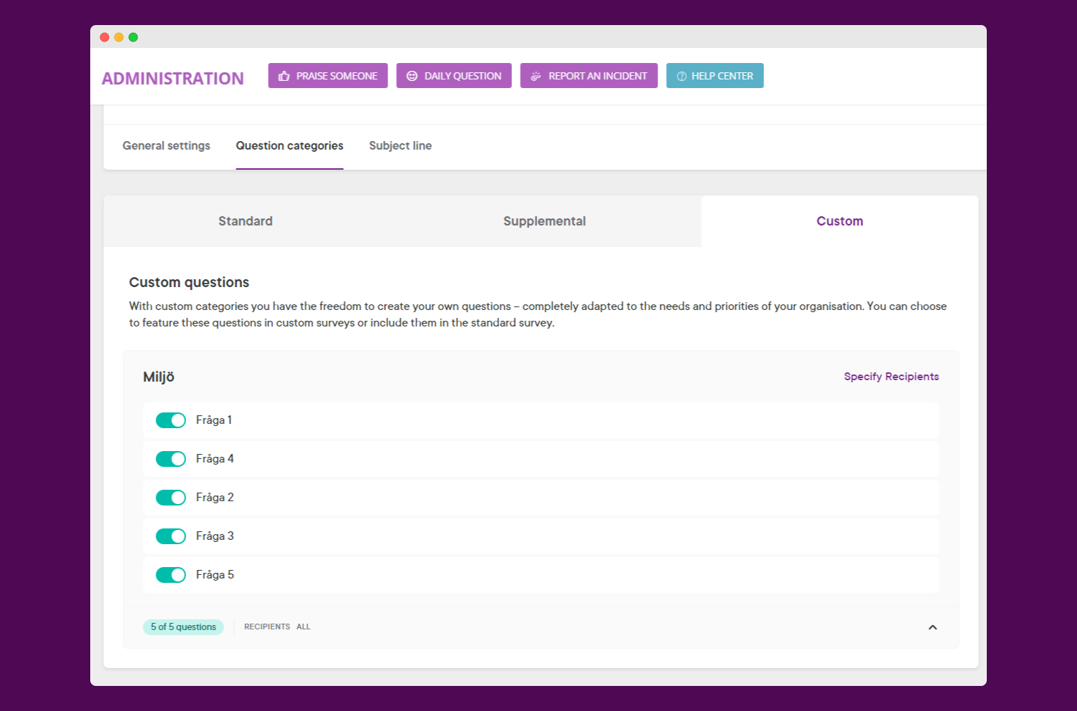Click the 'RECIPIENTS' label in footer
Screen dimensions: 1077x711
pos(266,627)
